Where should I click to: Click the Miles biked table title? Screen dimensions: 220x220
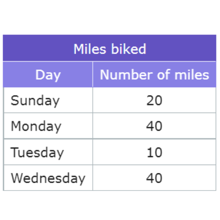[110, 49]
